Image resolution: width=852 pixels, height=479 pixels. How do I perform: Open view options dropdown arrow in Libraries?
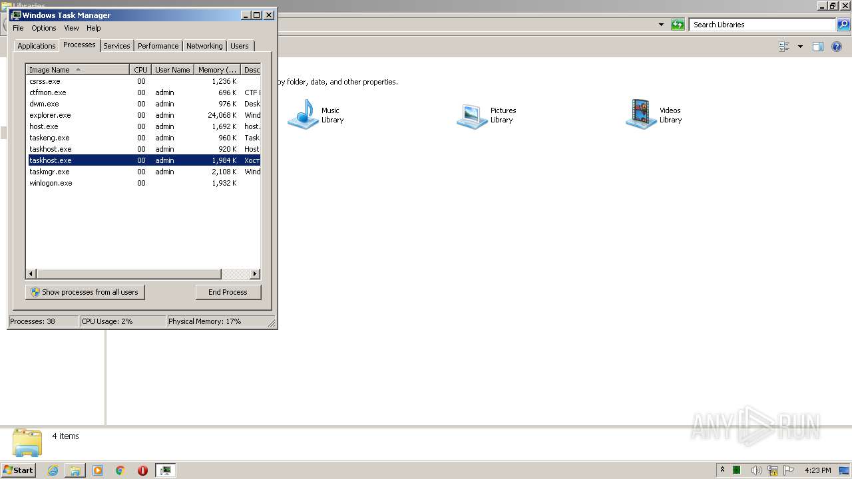800,47
